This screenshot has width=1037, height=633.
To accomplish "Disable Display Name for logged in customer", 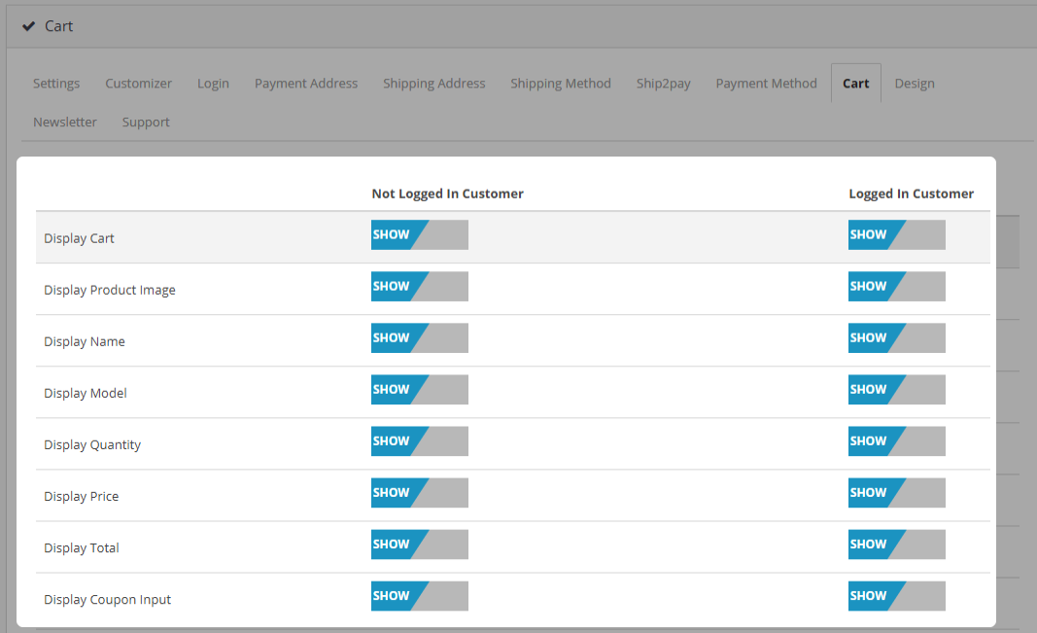I will (896, 337).
